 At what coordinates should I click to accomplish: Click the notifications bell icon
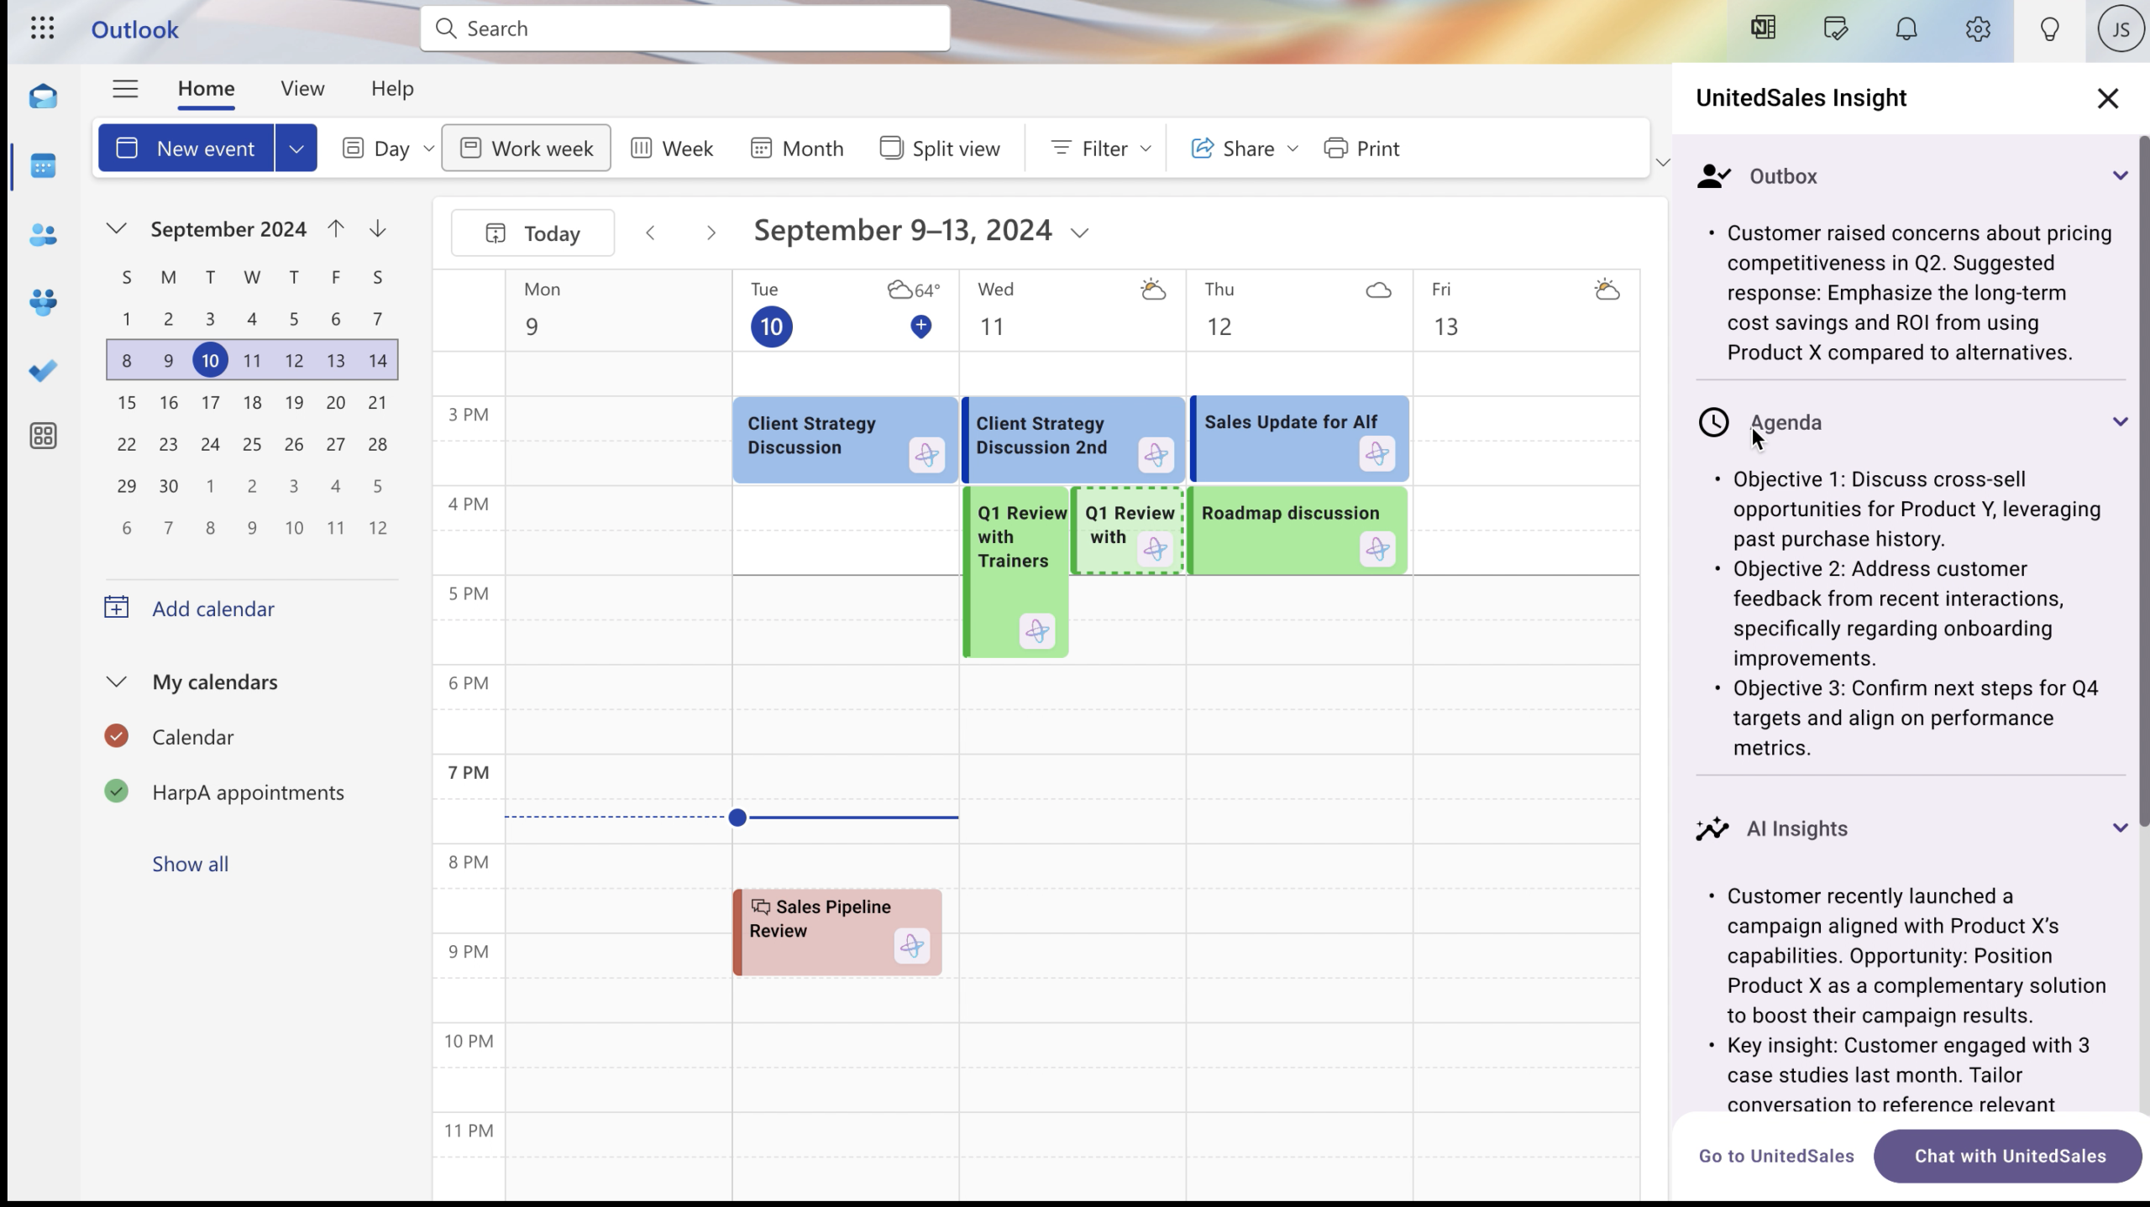[x=1906, y=29]
